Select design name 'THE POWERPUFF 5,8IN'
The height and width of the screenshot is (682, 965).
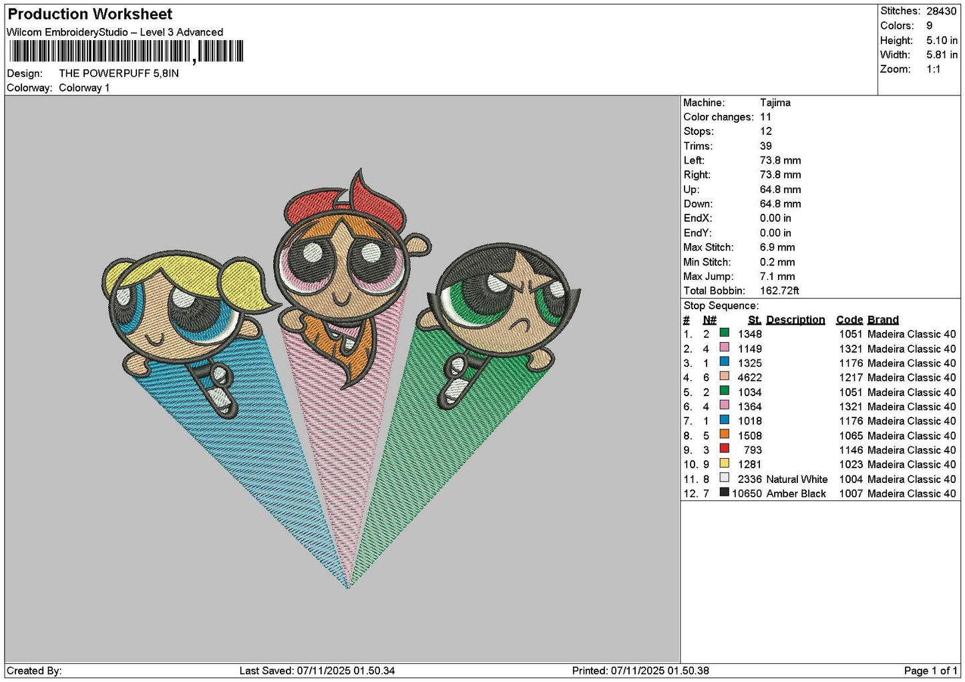point(119,73)
